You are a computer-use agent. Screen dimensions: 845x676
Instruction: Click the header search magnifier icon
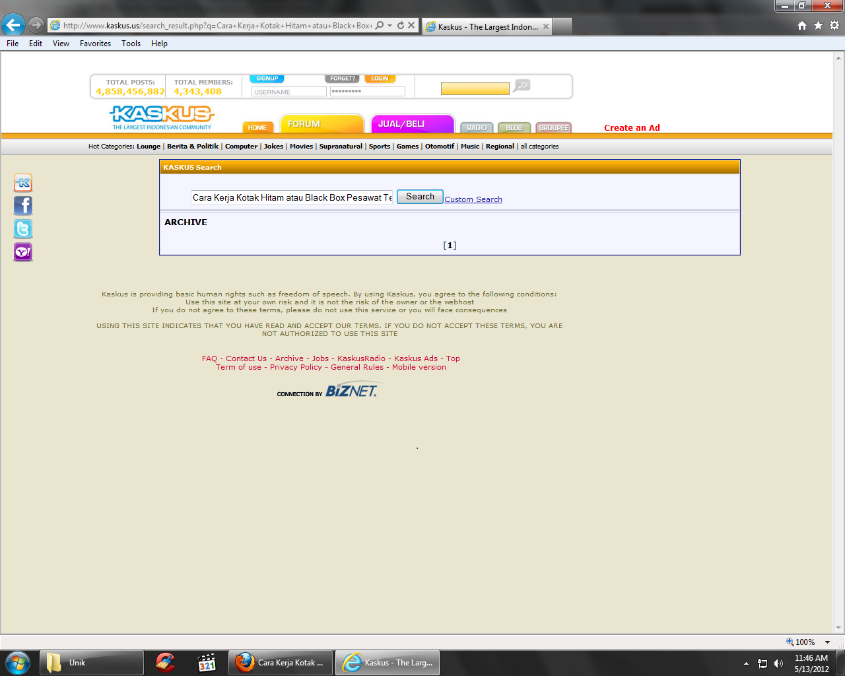point(522,86)
